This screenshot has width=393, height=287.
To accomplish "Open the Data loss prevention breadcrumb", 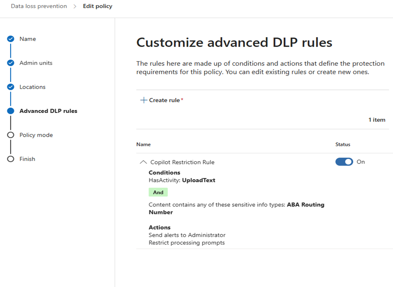I will pyautogui.click(x=39, y=6).
